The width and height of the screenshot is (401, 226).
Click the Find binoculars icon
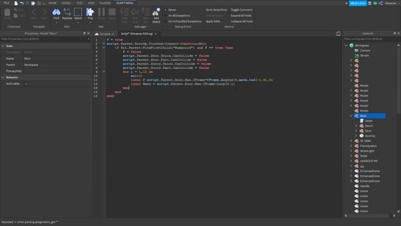click(x=56, y=12)
